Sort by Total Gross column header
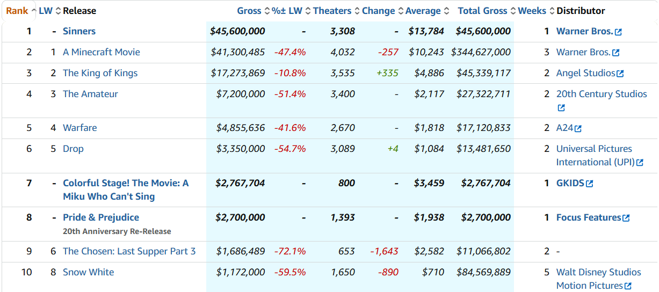 (482, 11)
